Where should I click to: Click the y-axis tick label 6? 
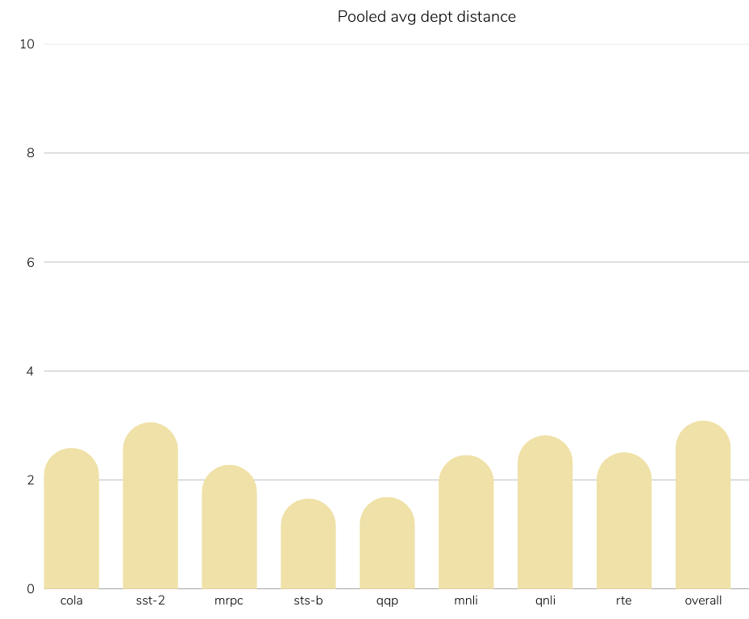coord(31,262)
